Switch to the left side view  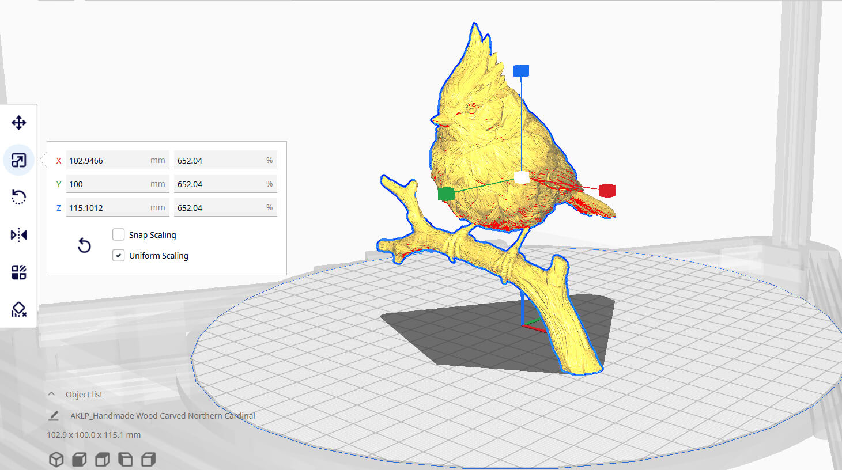pos(125,459)
